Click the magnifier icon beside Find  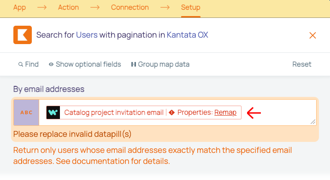[x=21, y=64]
